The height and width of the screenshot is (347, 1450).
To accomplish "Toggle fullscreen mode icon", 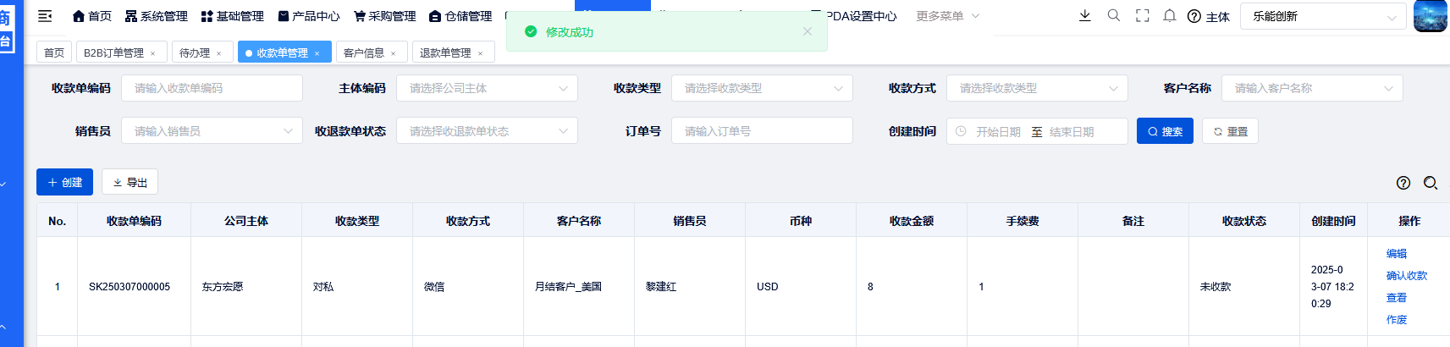I will pyautogui.click(x=1142, y=16).
